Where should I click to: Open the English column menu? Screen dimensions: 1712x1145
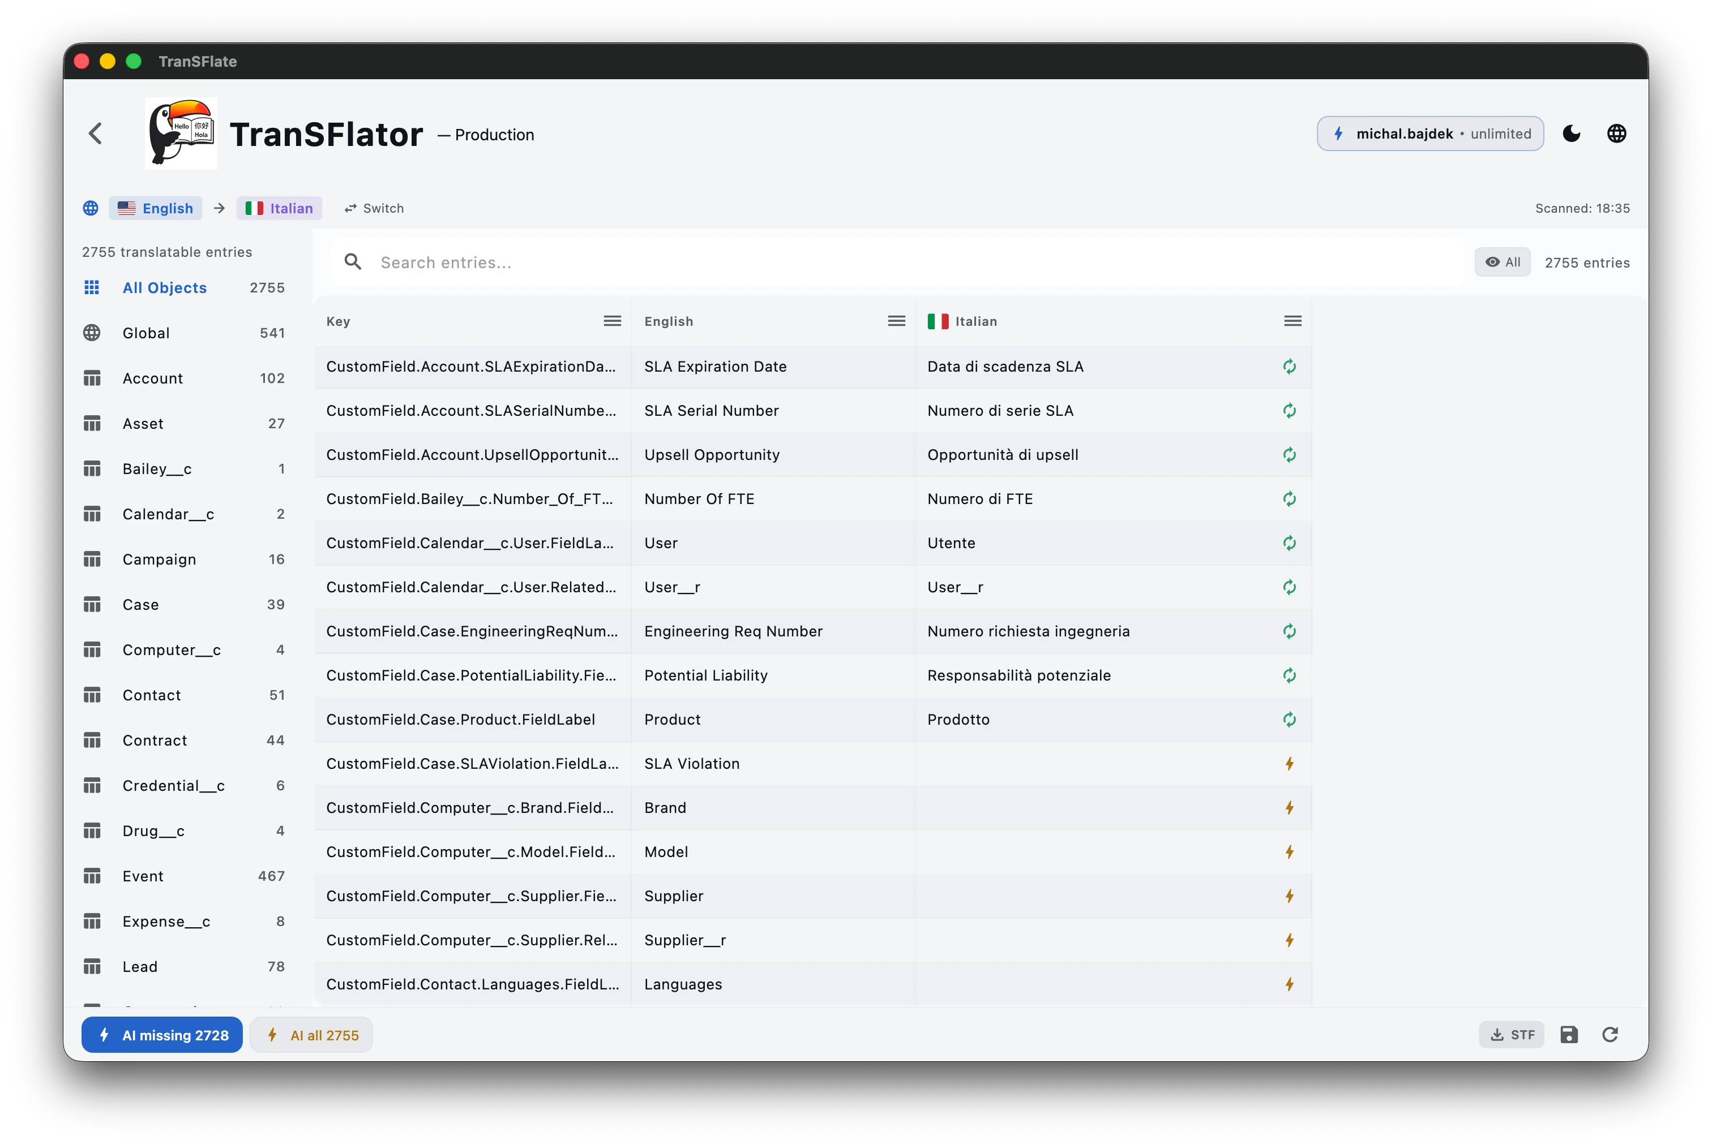pos(897,321)
